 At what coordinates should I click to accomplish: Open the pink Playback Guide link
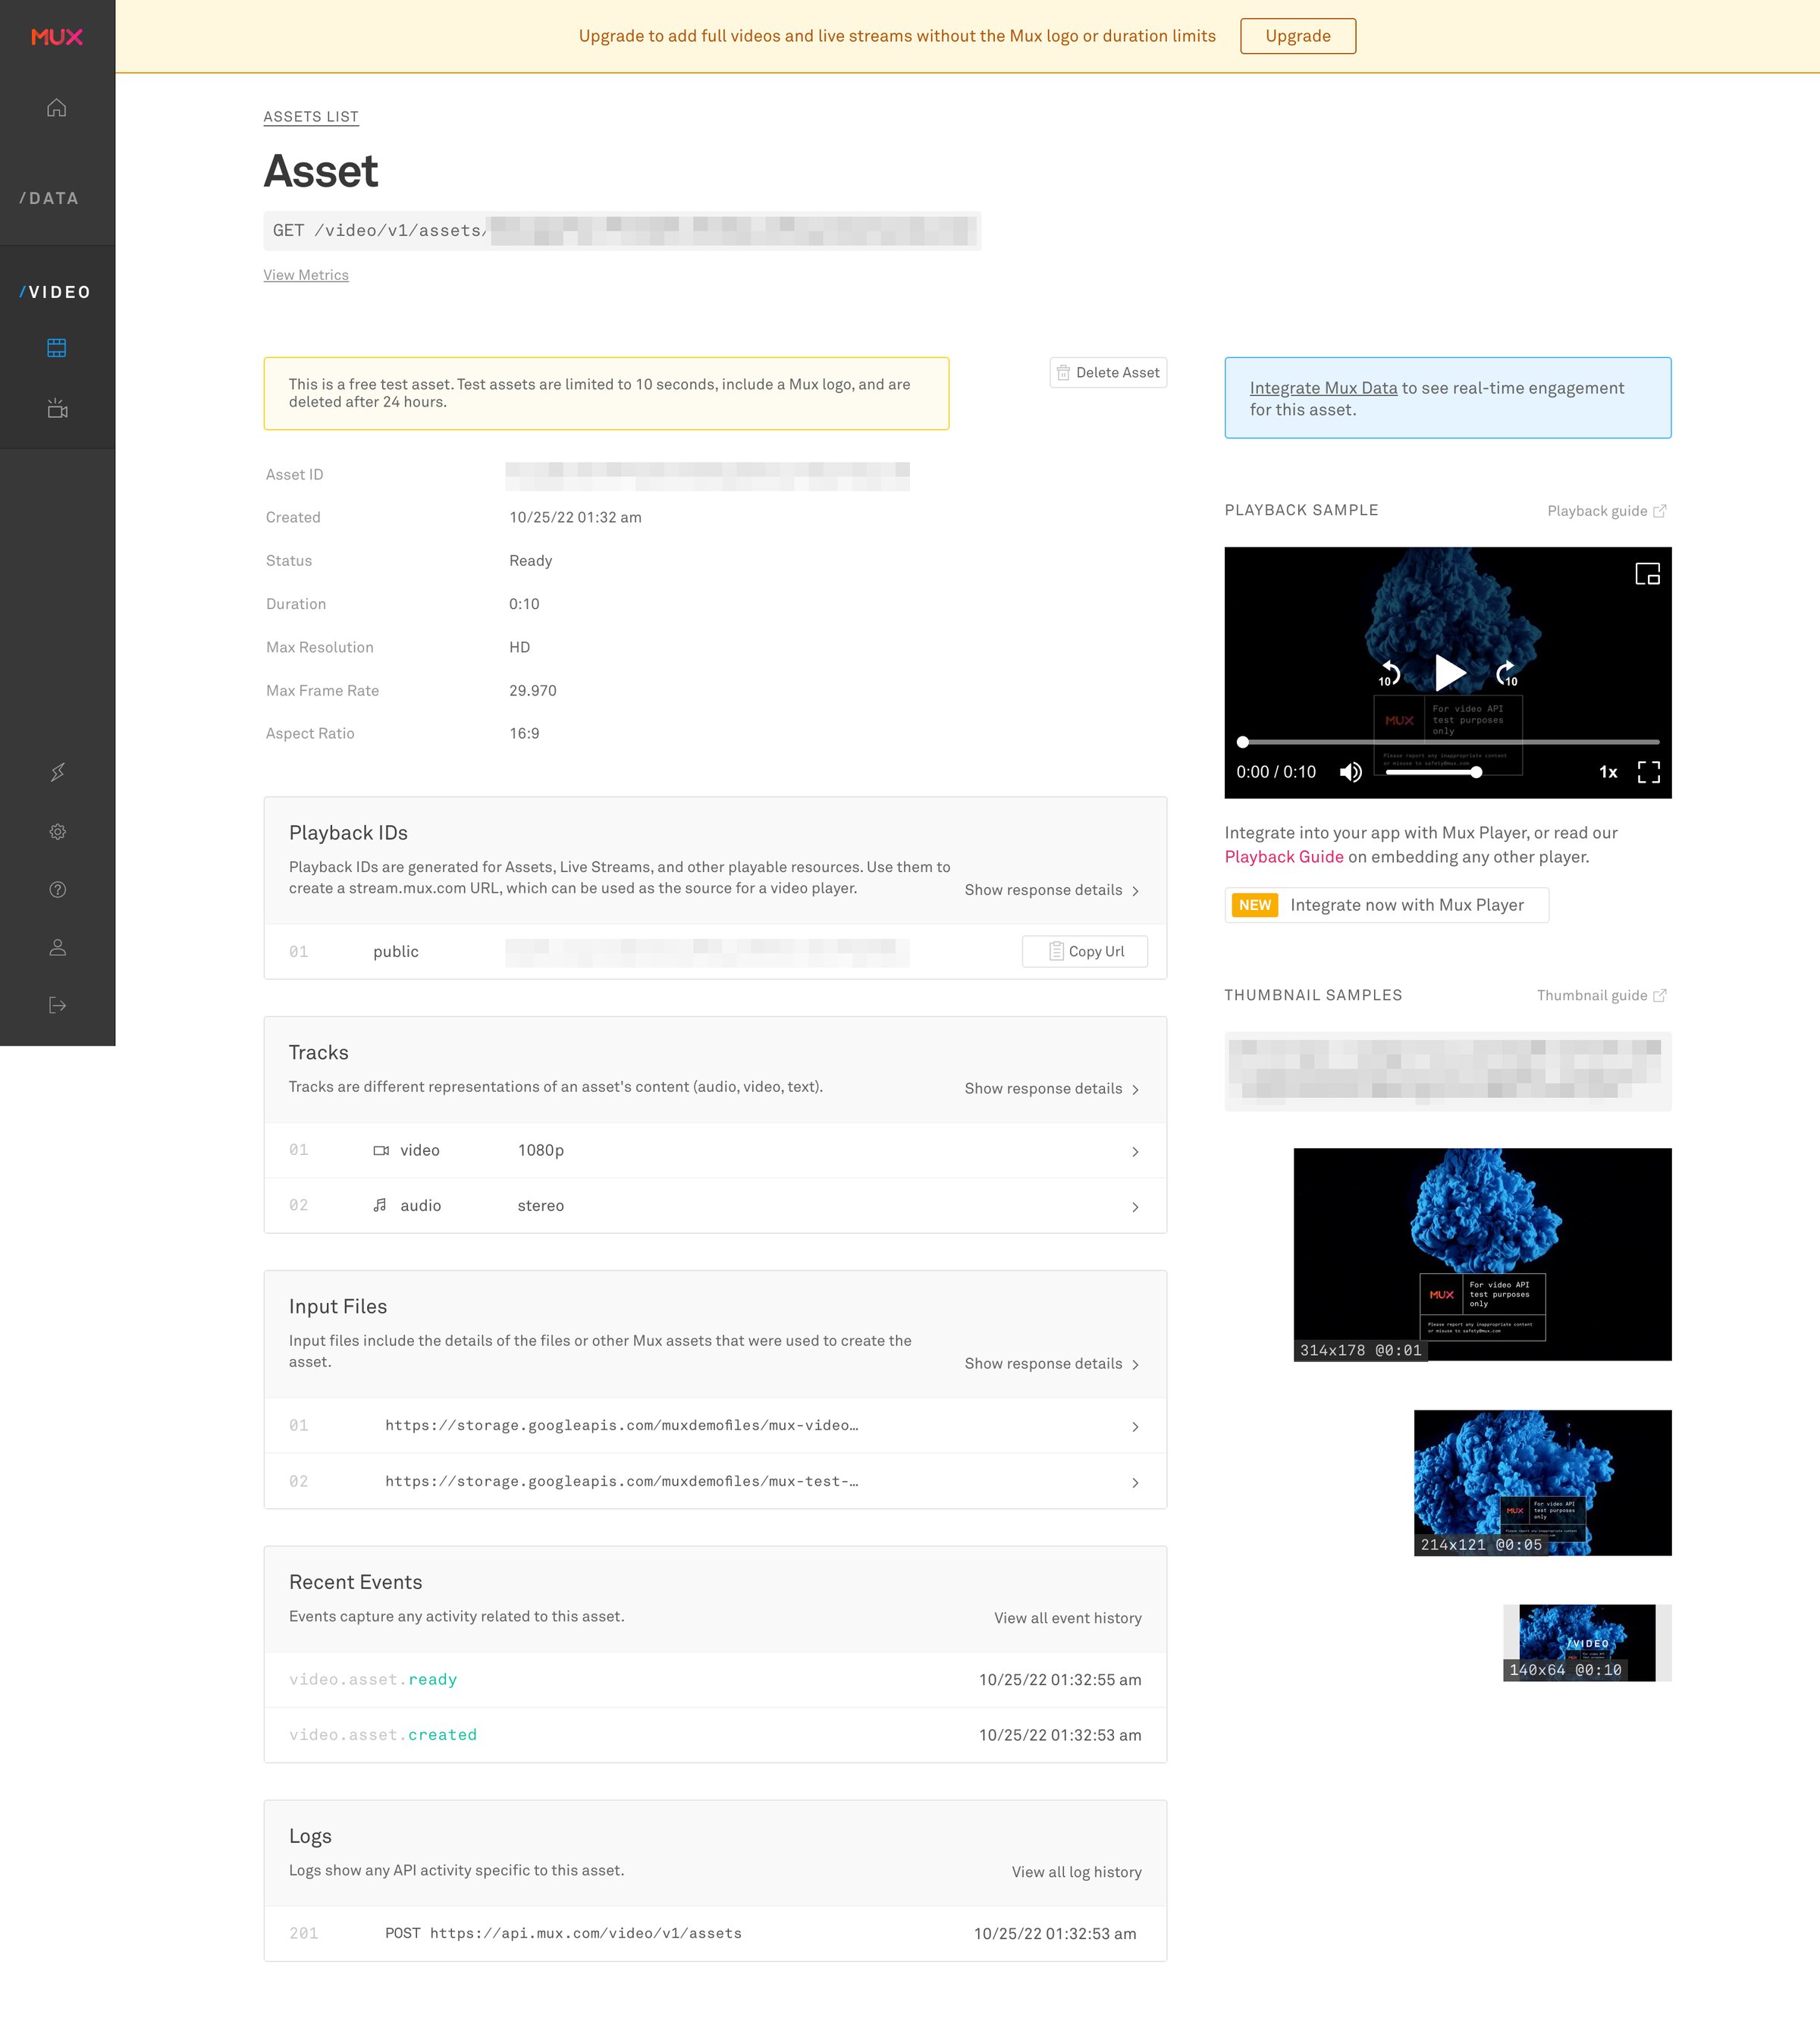click(1284, 857)
